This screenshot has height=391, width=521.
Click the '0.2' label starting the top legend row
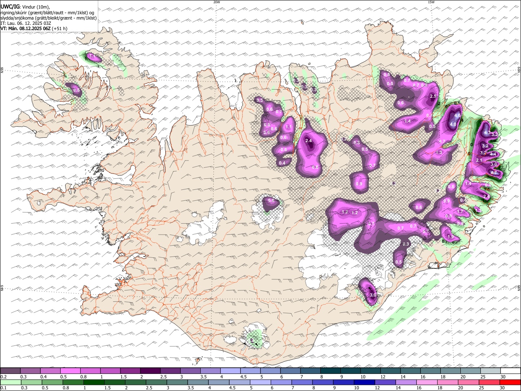coord(3,377)
